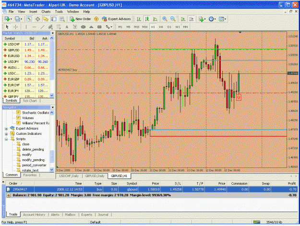Click the New Order button
Screen dimensions: 300x226
(x=81, y=19)
